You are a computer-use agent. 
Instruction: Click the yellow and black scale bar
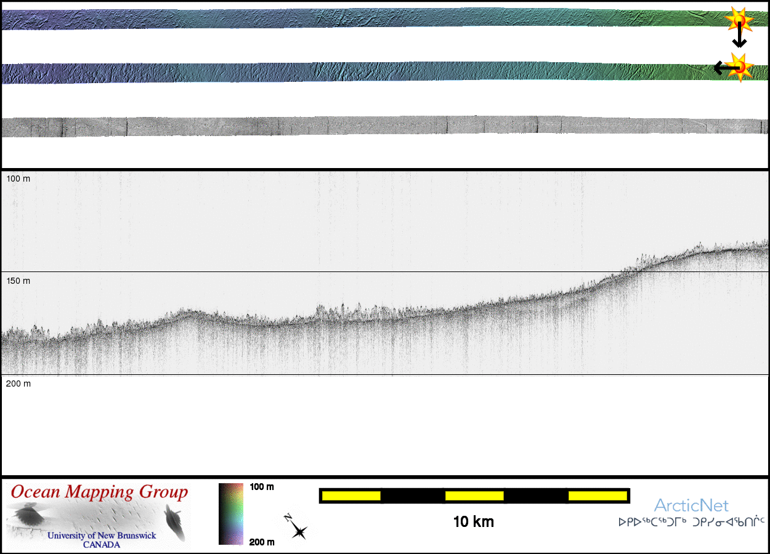click(x=474, y=496)
